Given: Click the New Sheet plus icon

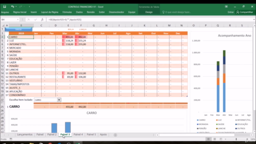Looking at the screenshot, I should pos(115,135).
